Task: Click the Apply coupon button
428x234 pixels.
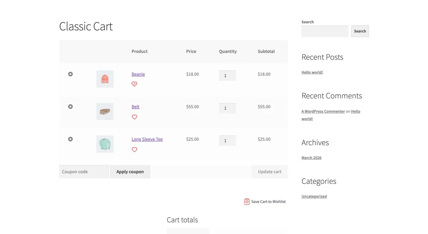Action: [x=130, y=172]
